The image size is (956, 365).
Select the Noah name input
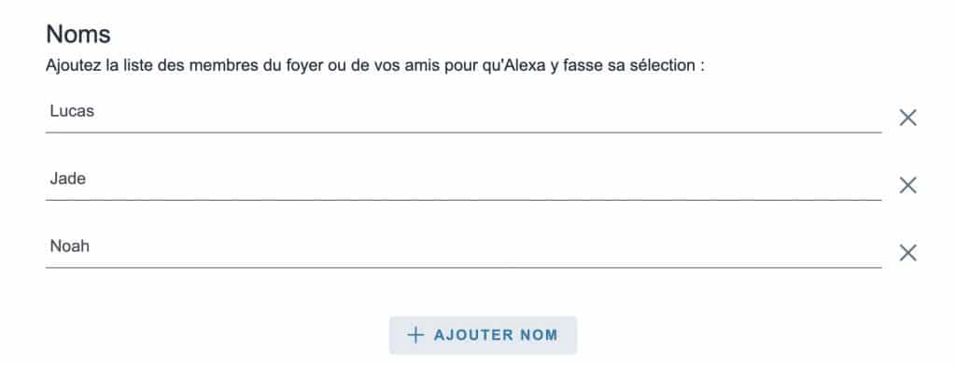tap(463, 249)
